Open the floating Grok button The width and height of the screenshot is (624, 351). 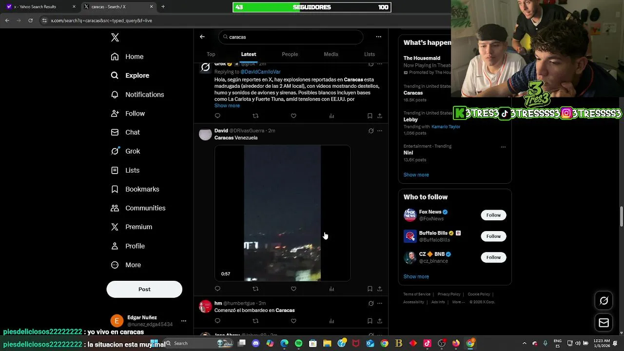[604, 301]
